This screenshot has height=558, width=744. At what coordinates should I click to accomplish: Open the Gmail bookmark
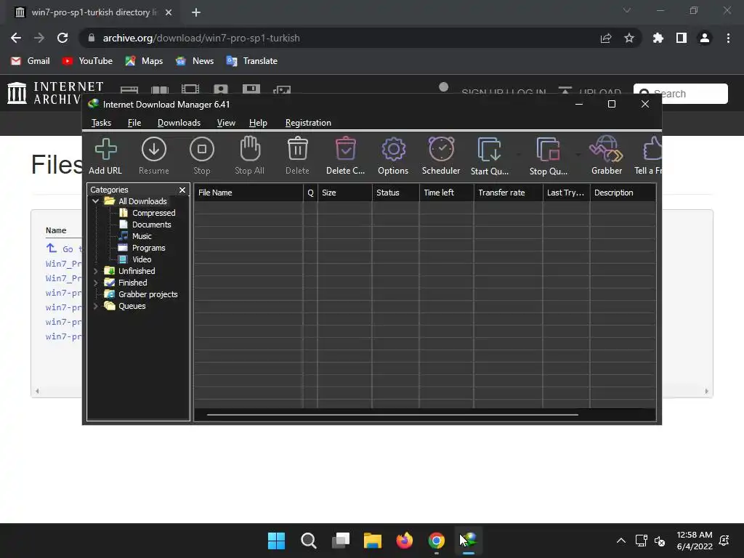pyautogui.click(x=31, y=61)
